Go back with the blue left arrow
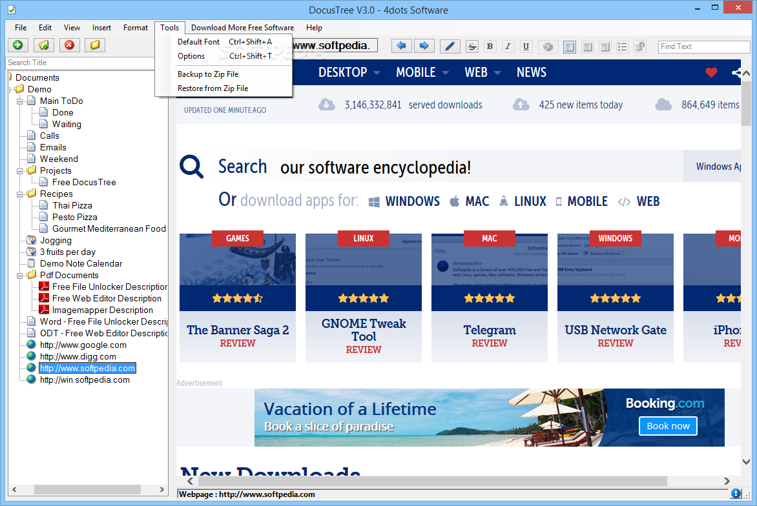 [x=400, y=46]
